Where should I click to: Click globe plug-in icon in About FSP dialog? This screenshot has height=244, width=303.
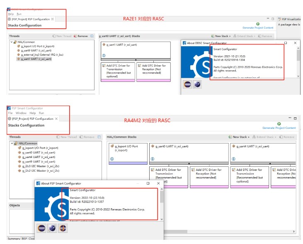click(x=52, y=228)
